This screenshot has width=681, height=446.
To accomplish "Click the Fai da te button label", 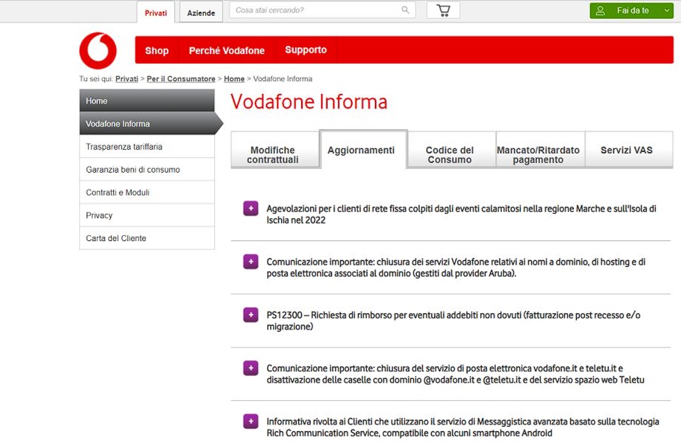I will tap(633, 11).
